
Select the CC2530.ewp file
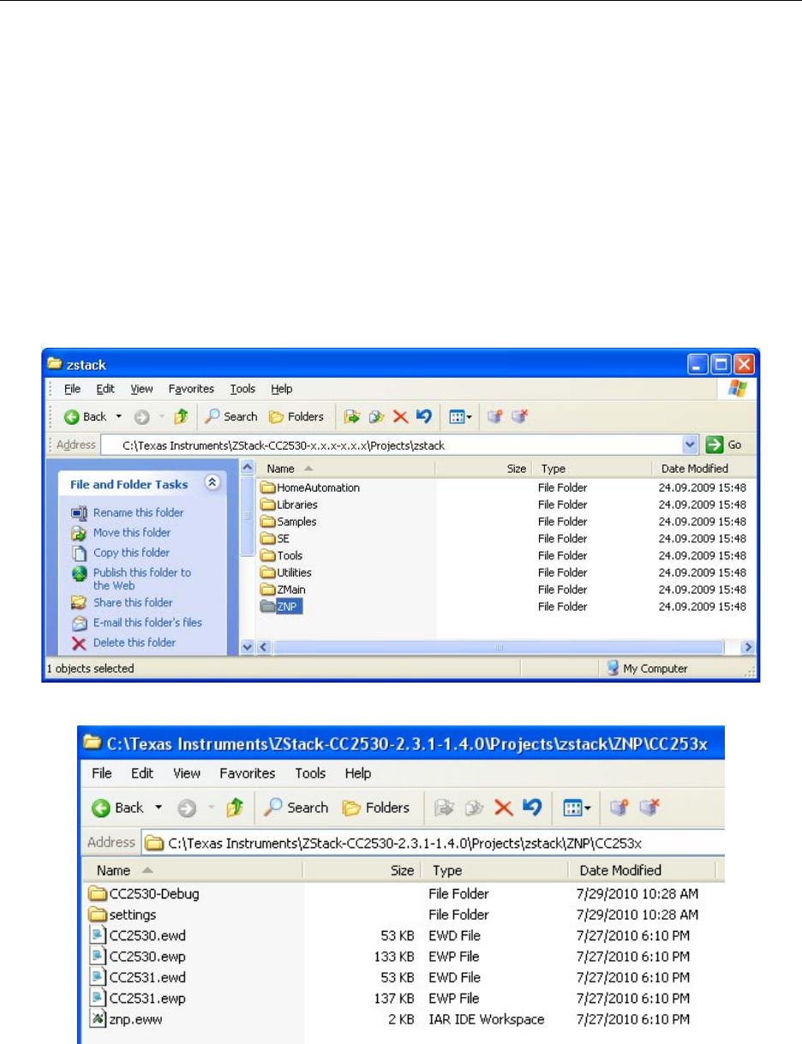(138, 956)
